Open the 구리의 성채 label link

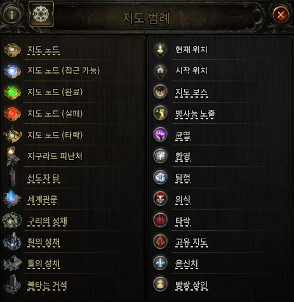(x=47, y=221)
